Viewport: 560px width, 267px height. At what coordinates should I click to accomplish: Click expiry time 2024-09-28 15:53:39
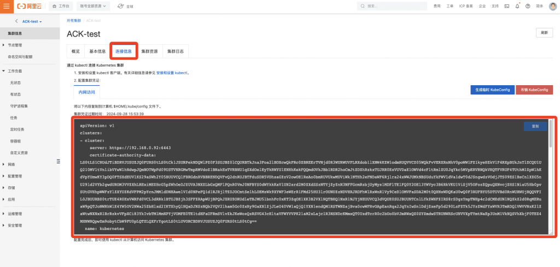[125, 114]
